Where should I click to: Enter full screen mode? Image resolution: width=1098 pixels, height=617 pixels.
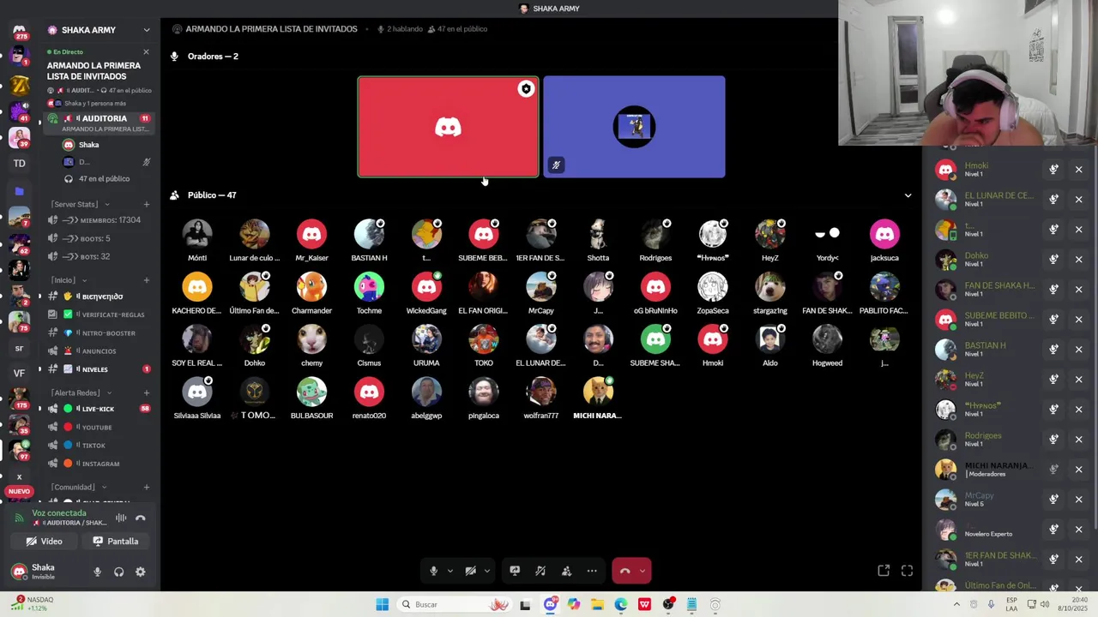tap(907, 571)
